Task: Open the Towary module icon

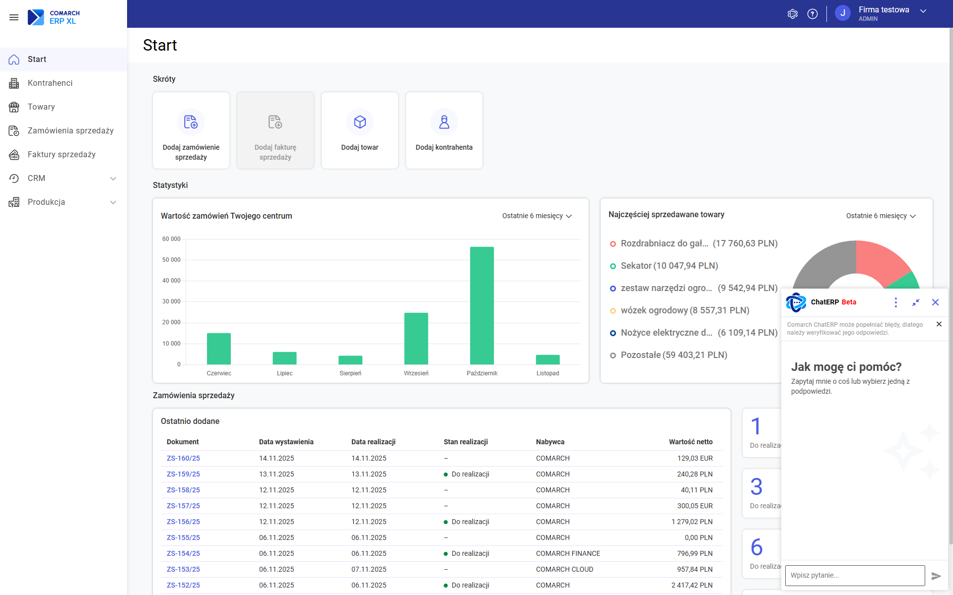Action: (14, 107)
